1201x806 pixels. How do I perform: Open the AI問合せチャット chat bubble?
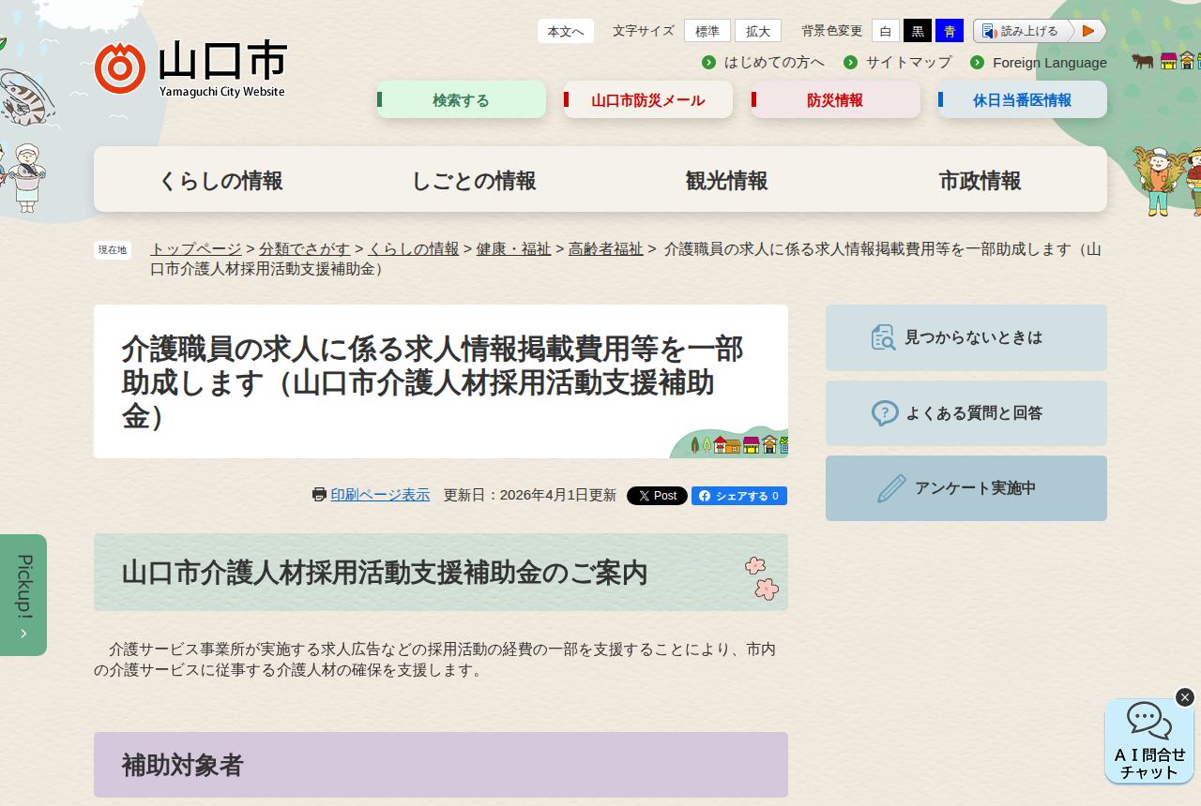click(1149, 741)
